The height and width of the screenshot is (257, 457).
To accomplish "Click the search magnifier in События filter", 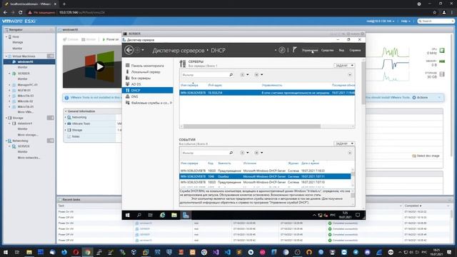I will [231, 153].
